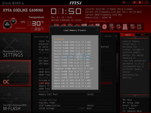Click the VCCIN Voltage setting label
Image resolution: width=151 pixels, height=113 pixels.
[47, 108]
